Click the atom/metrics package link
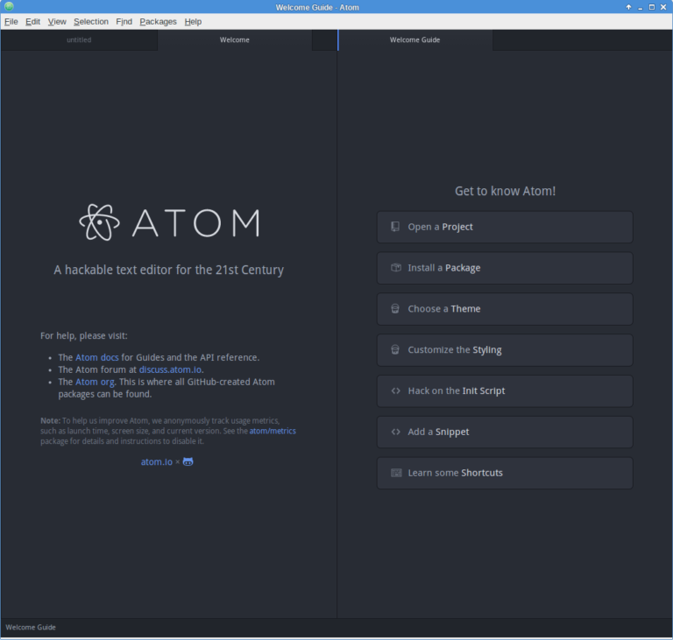Screen dimensions: 673x640 [273, 431]
